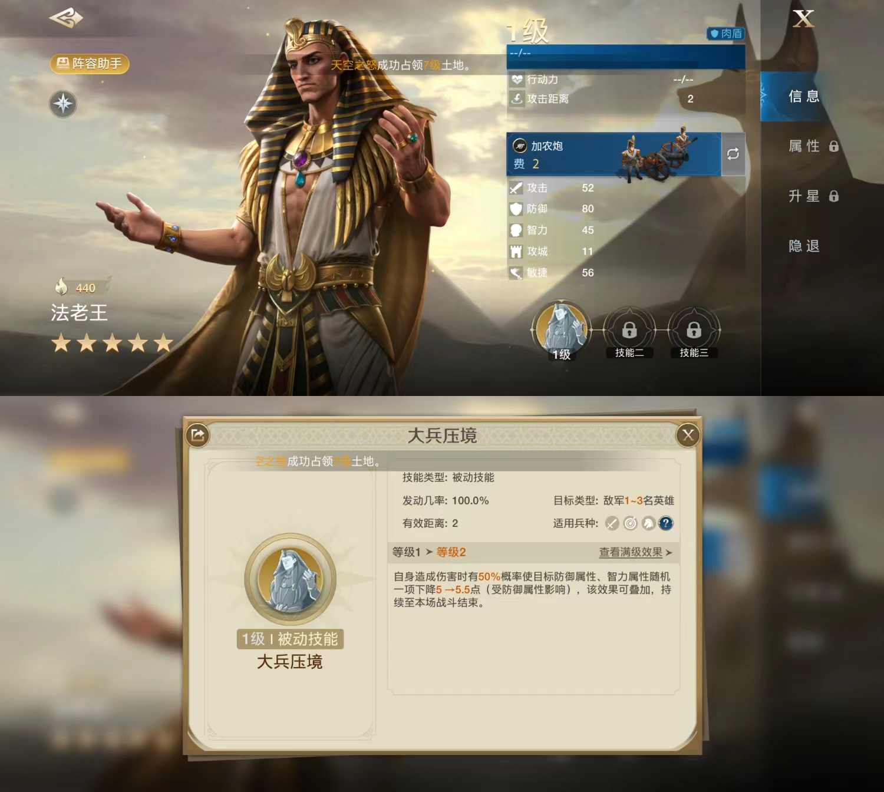Expand 查看满级效果 max level effect

click(x=635, y=552)
